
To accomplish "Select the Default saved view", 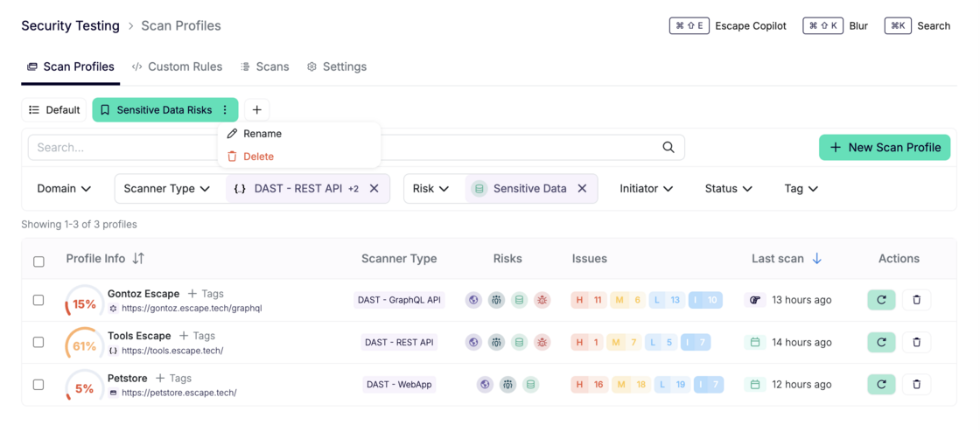I will click(x=54, y=110).
